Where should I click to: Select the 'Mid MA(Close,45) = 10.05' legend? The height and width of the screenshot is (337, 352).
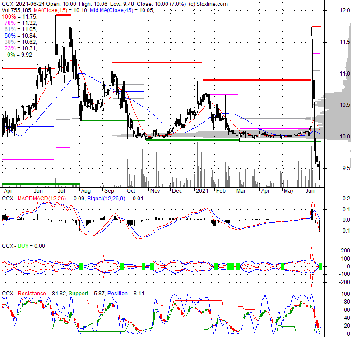[122, 10]
